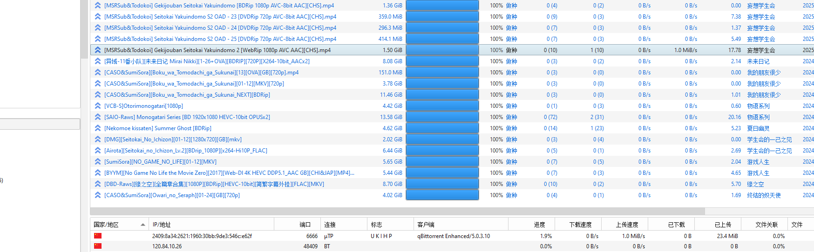Click seeding icon of Yakuindomo S2 OAD - 23 torrent
814x252 pixels.
98,17
